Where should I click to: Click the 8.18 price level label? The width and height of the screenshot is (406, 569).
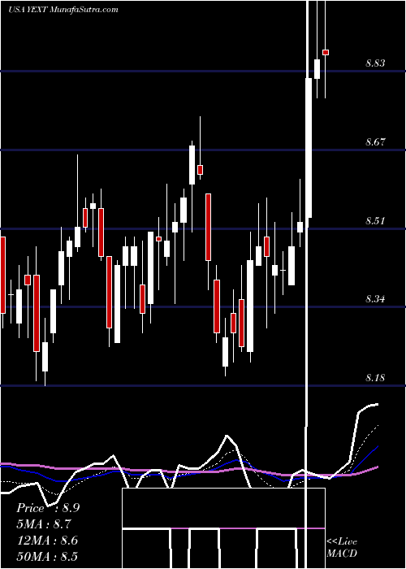pyautogui.click(x=375, y=378)
